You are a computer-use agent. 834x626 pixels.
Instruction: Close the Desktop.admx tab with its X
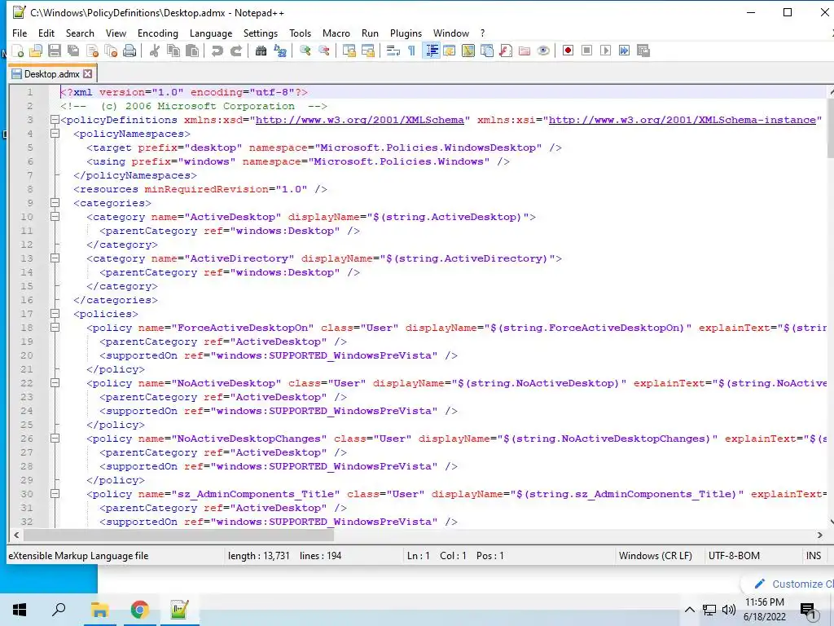click(x=88, y=74)
